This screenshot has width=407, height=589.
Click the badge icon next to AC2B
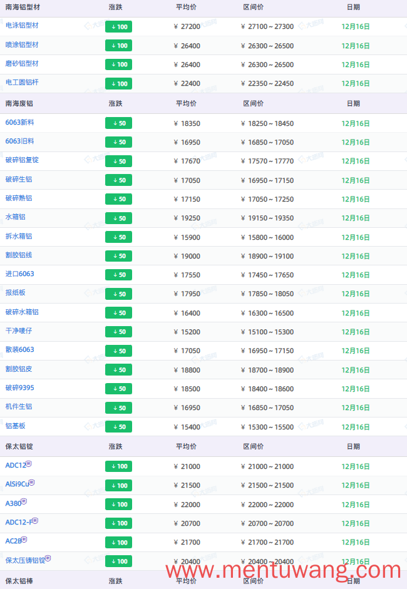pos(24,540)
